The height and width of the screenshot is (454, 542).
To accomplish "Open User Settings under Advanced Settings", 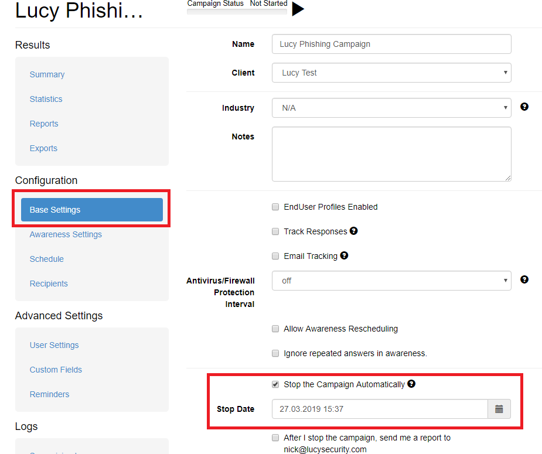I will [x=54, y=345].
